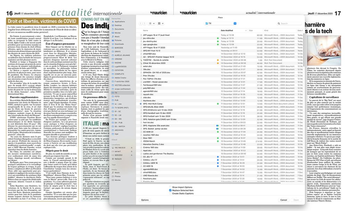
Task: Click 'Droit et libertés, victimes de COVID' headline
Action: pyautogui.click(x=42, y=21)
